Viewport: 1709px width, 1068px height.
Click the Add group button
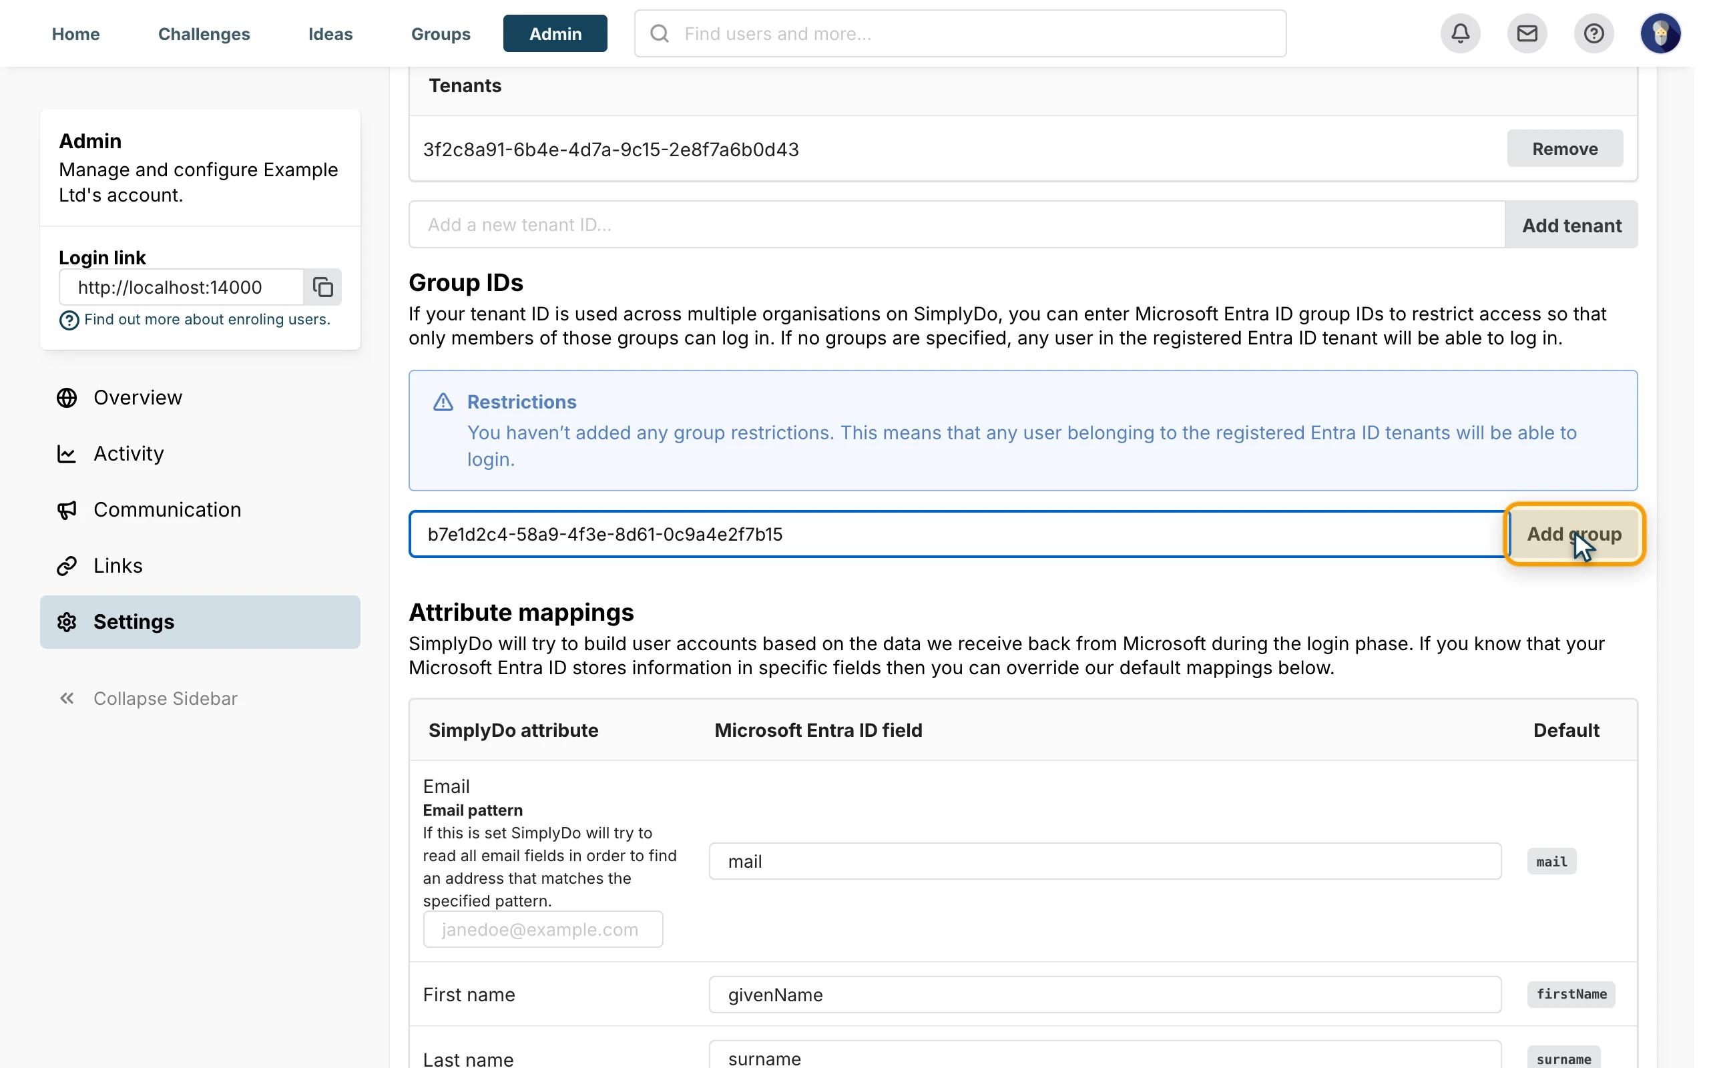[1574, 534]
